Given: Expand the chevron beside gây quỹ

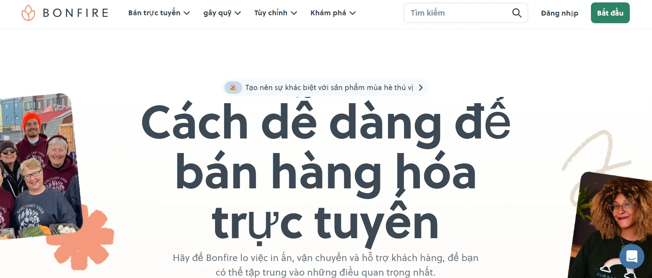Looking at the screenshot, I should tap(238, 13).
